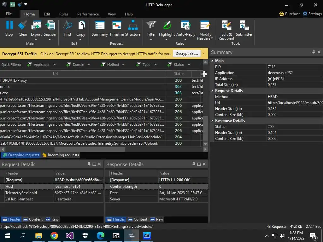Click the vertical scrollbar thumb of request list

point(205,128)
